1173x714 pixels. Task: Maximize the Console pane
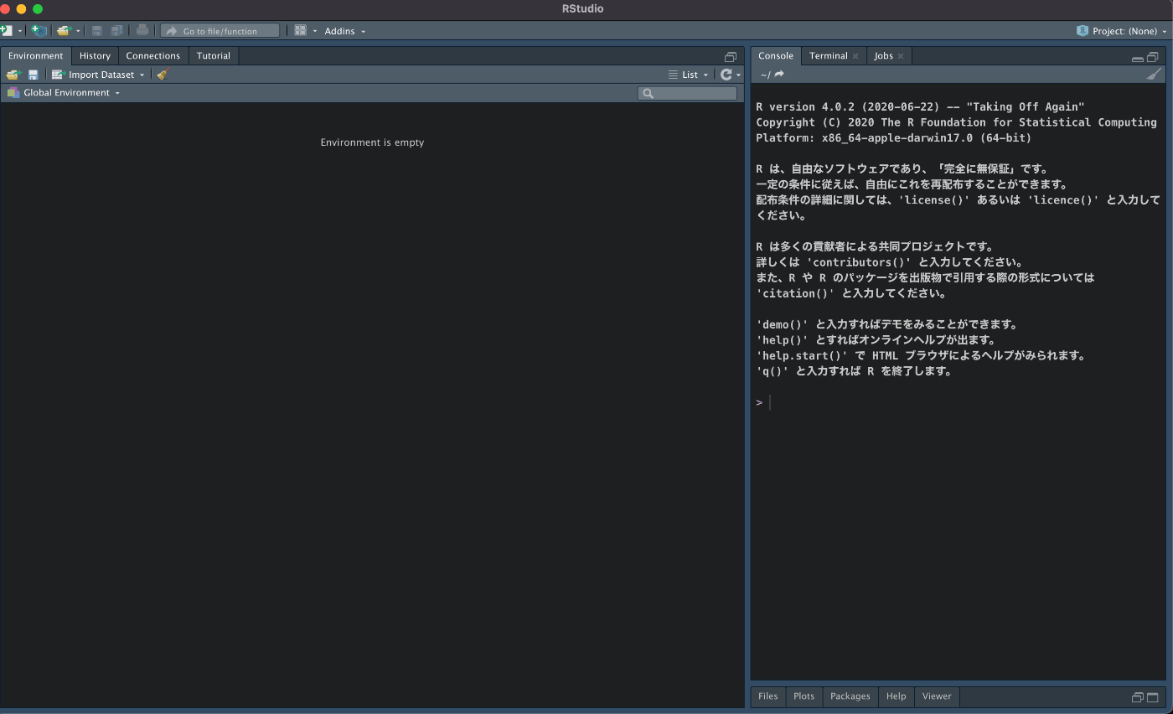pos(1153,57)
